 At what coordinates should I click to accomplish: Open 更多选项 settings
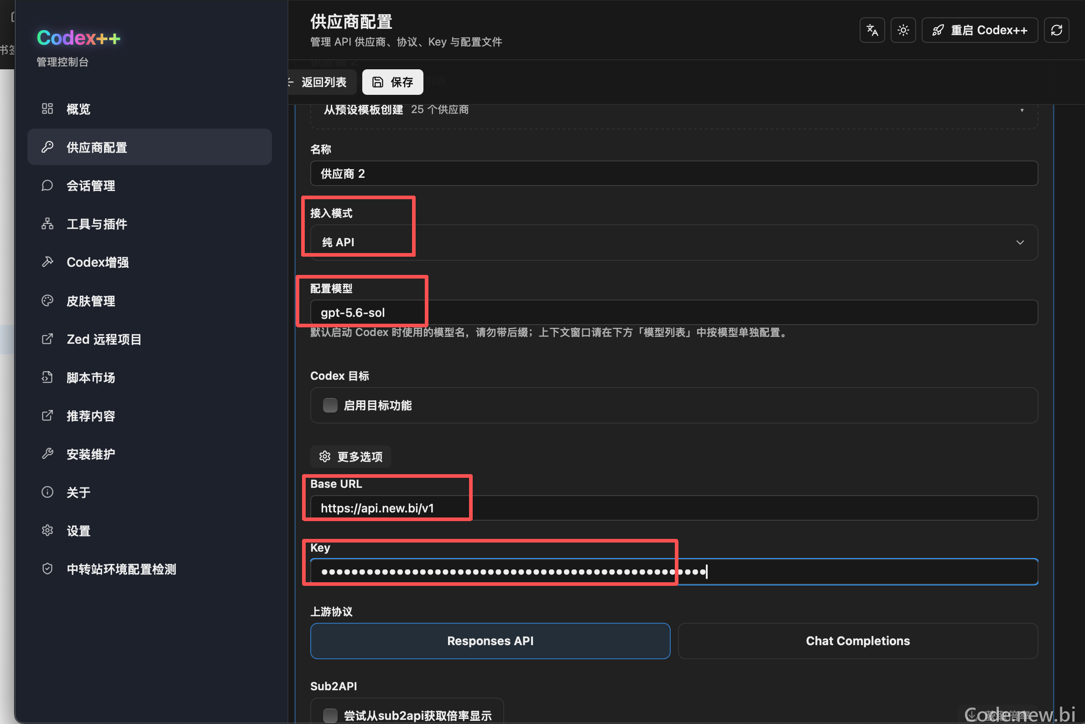[x=351, y=457]
